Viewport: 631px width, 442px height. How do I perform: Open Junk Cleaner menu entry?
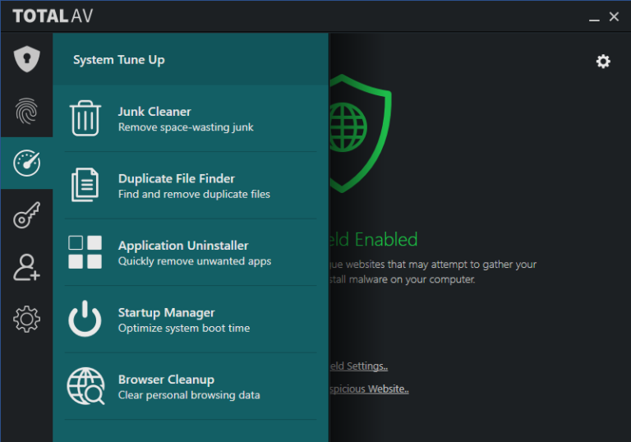(191, 118)
